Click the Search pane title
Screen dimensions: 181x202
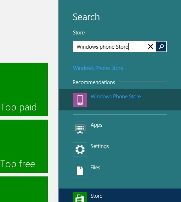tap(86, 17)
